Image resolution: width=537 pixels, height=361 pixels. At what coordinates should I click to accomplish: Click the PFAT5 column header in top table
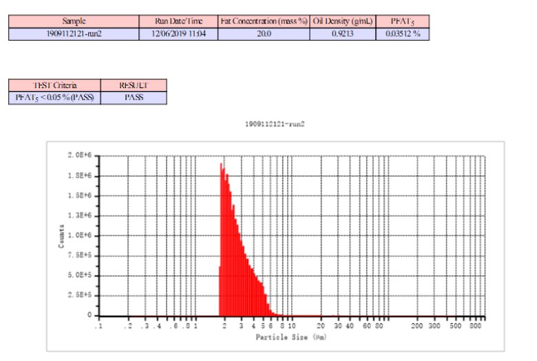coord(402,21)
